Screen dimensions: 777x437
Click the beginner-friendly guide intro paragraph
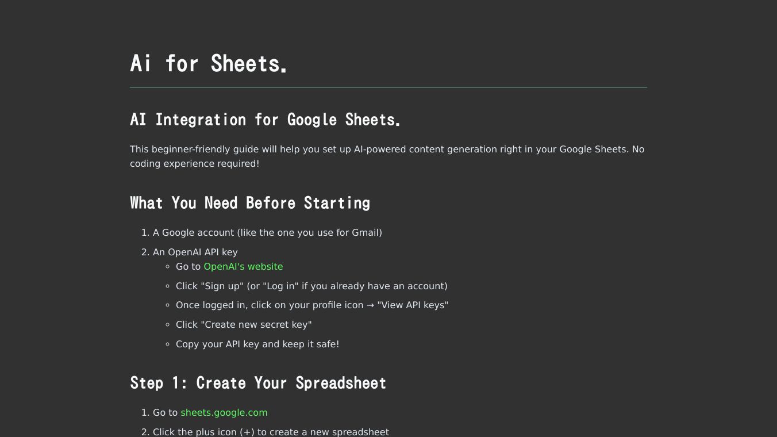(386, 149)
